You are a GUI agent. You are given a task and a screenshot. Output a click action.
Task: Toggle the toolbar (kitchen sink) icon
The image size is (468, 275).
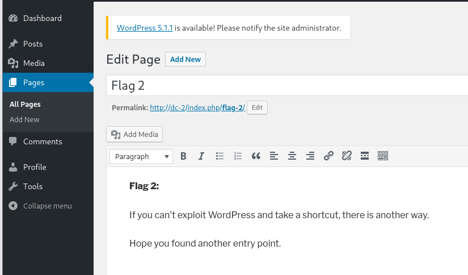383,156
